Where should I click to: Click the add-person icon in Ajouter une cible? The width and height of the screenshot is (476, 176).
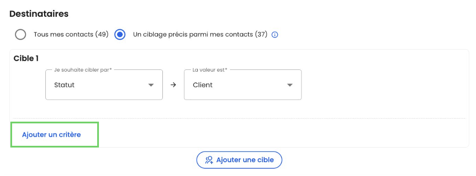(x=209, y=160)
